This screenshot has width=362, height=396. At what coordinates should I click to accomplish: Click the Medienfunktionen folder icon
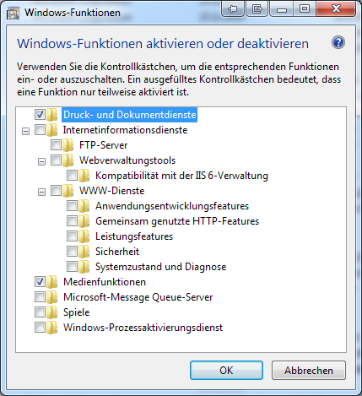52,282
